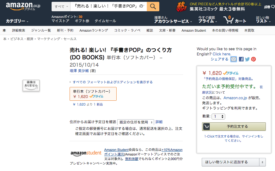This screenshot has width=275, height=171.
Task: Click Amazonポイント: 39 text
Action: 67,17
